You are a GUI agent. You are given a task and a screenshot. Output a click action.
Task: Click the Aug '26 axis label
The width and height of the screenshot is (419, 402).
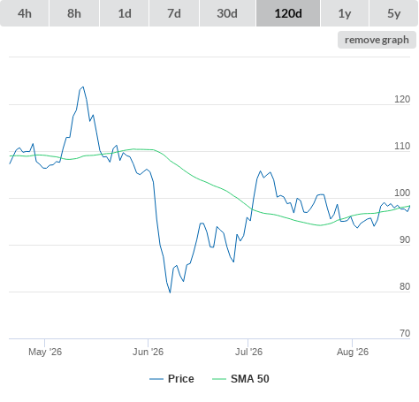coord(353,352)
